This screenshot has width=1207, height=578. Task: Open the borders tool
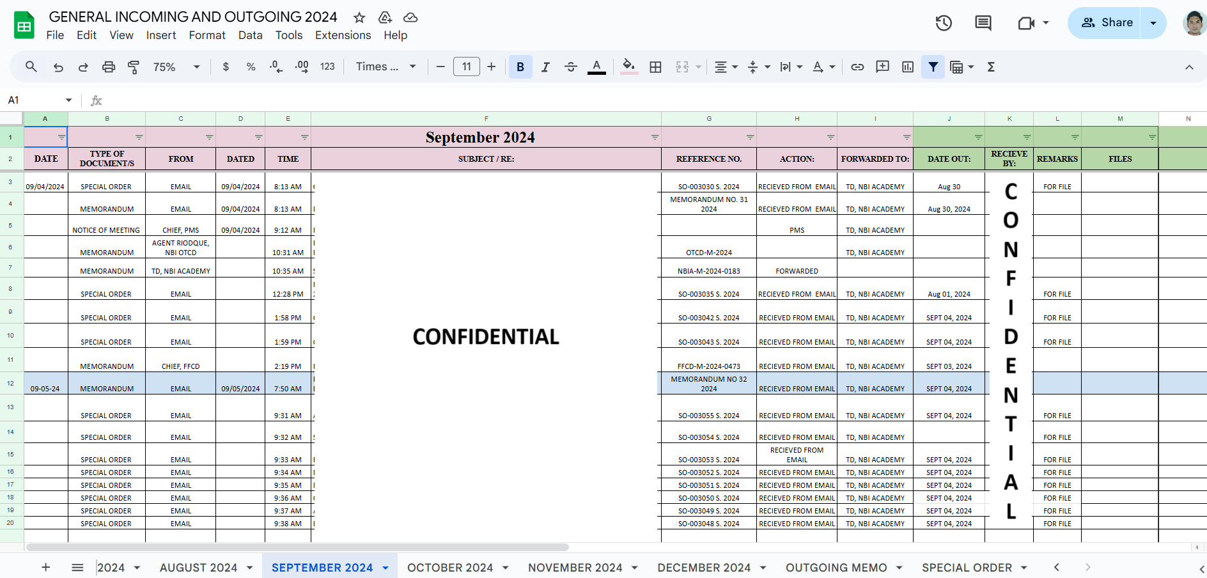pyautogui.click(x=655, y=67)
